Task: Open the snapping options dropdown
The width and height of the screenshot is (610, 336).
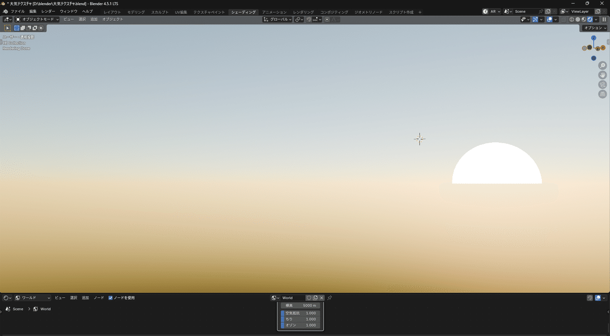Action: pos(317,19)
